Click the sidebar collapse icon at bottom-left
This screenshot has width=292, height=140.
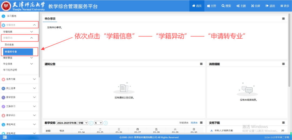pos(5,137)
